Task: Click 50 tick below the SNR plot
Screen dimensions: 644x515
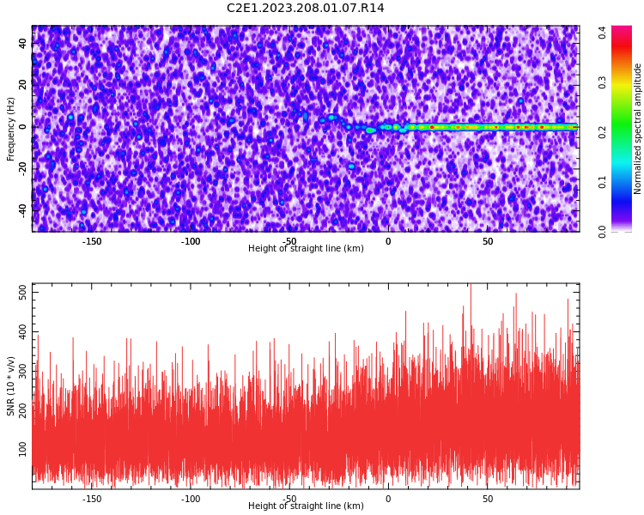Action: pyautogui.click(x=488, y=499)
